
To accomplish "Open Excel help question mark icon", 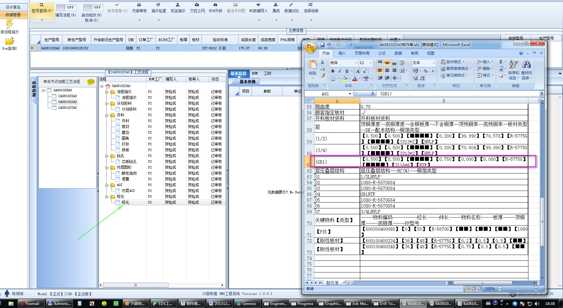I will coord(521,53).
